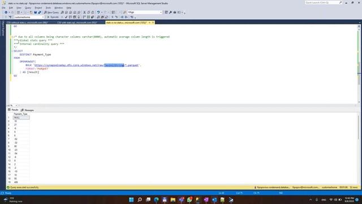
Task: Open the find combo box dropdown arrow
Action: [x=161, y=12]
